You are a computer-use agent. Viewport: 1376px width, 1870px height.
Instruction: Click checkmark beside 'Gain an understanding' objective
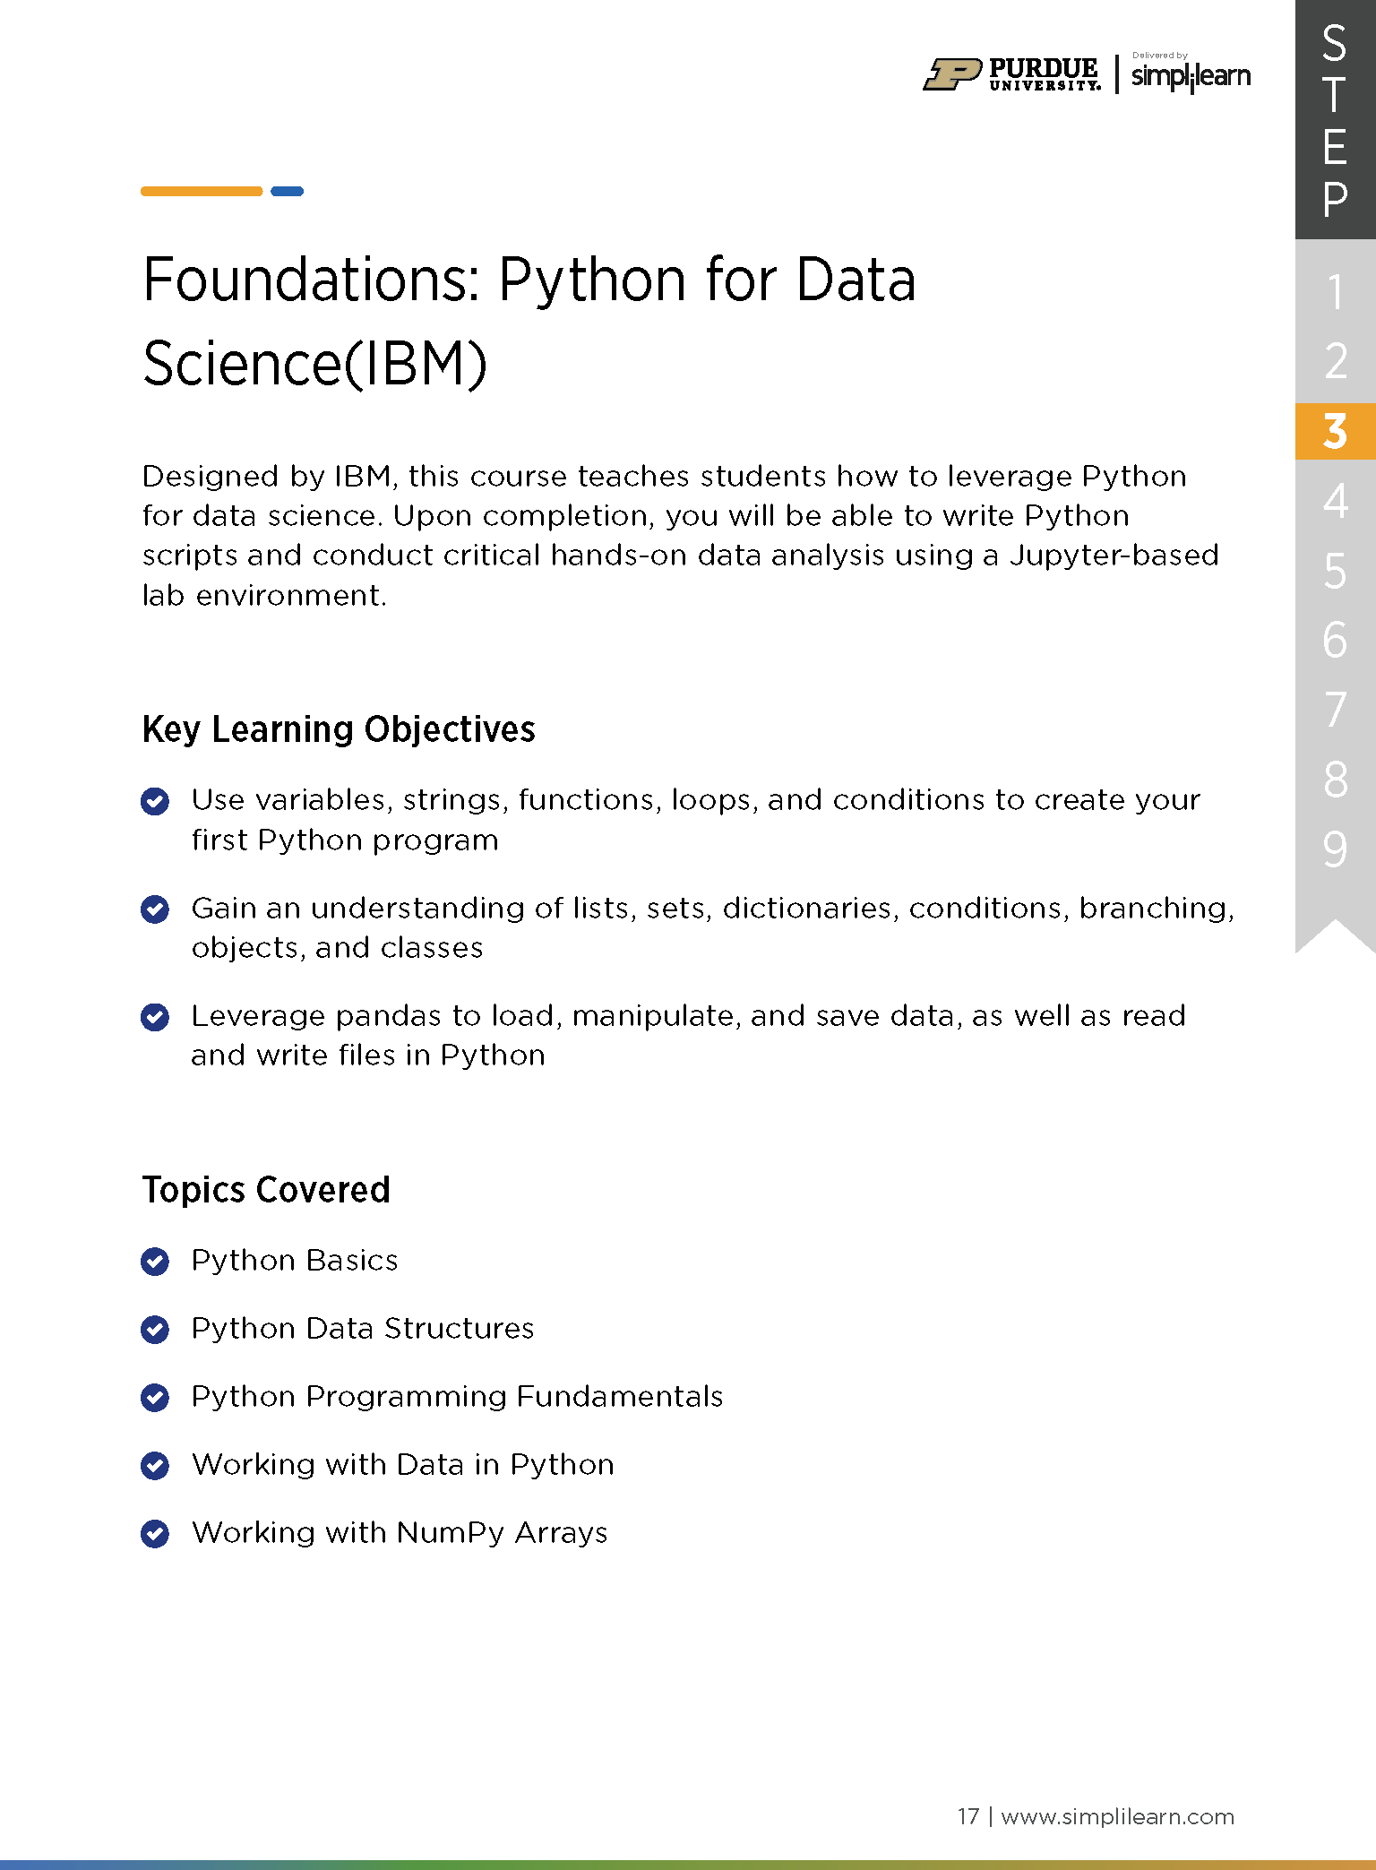pos(155,909)
